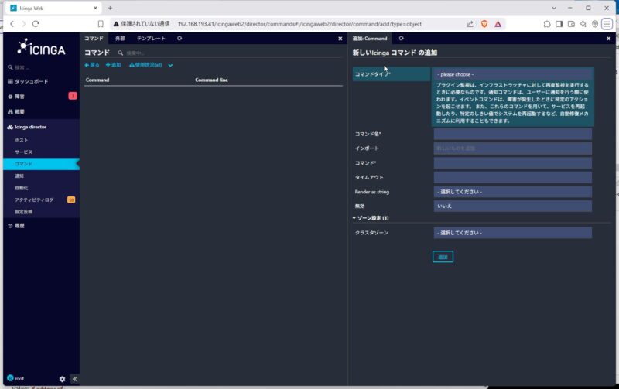
Task: Focus the コマンド名 input field
Action: pyautogui.click(x=513, y=134)
